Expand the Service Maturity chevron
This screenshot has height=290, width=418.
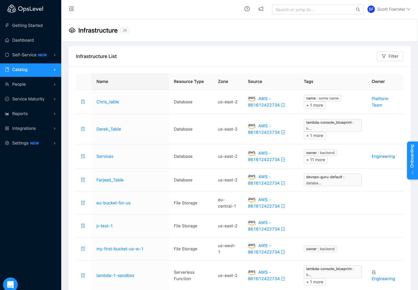pyautogui.click(x=55, y=99)
